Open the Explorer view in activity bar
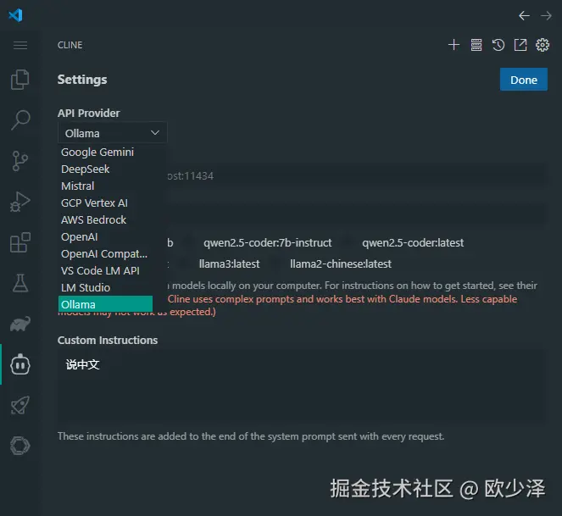 [x=20, y=80]
